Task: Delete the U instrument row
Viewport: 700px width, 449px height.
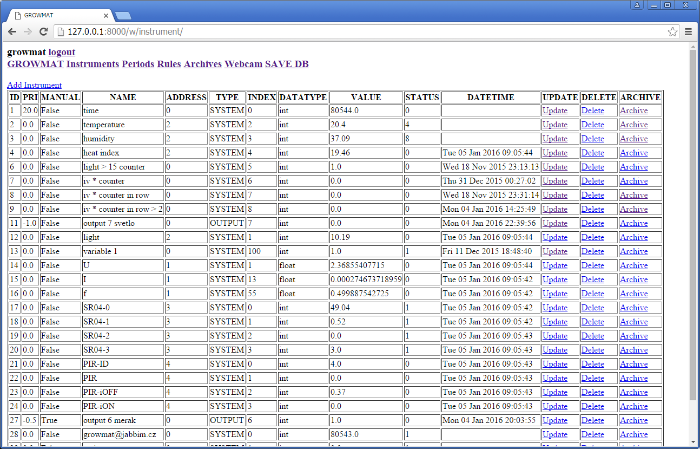Action: click(x=592, y=265)
